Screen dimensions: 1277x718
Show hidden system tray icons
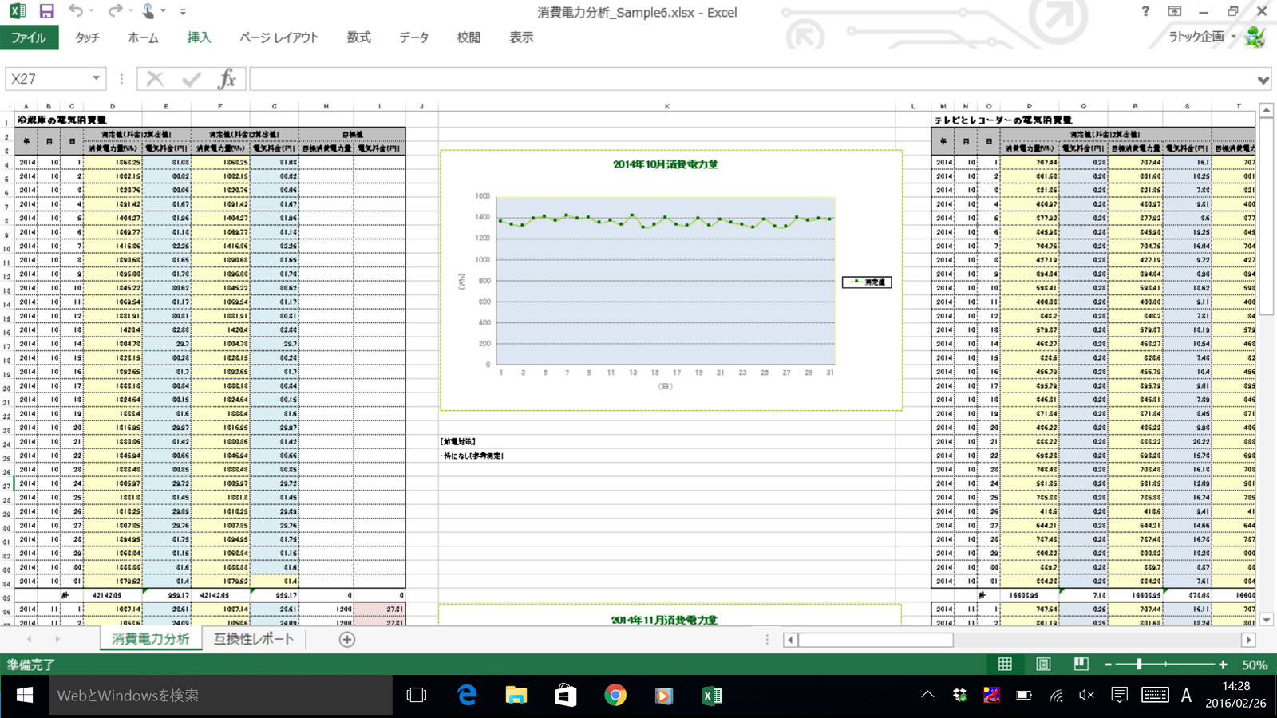927,696
